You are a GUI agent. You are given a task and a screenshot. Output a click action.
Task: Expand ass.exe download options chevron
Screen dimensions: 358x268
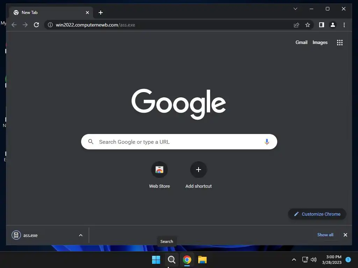click(81, 236)
